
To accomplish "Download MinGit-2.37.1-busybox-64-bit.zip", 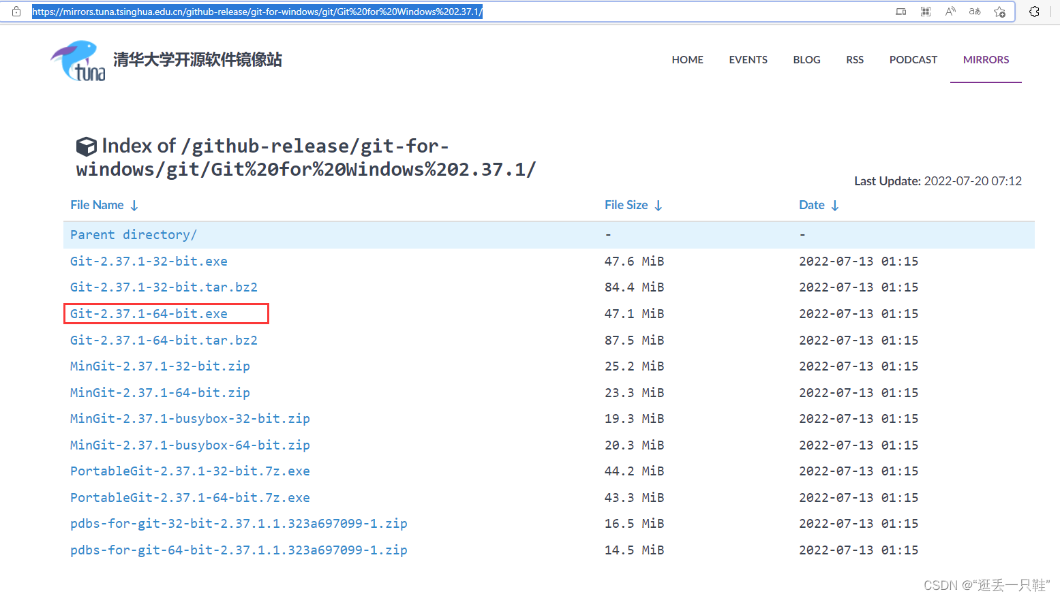I will click(x=190, y=445).
